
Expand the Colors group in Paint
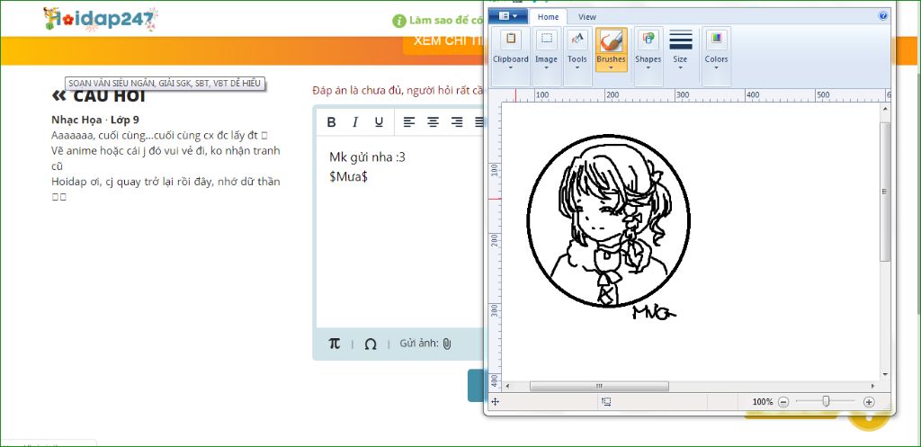point(716,57)
